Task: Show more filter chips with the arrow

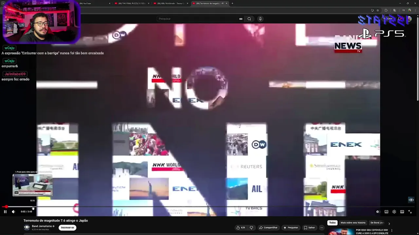Action: pyautogui.click(x=389, y=224)
